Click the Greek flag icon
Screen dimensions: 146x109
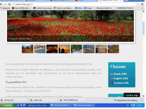(x=112, y=74)
